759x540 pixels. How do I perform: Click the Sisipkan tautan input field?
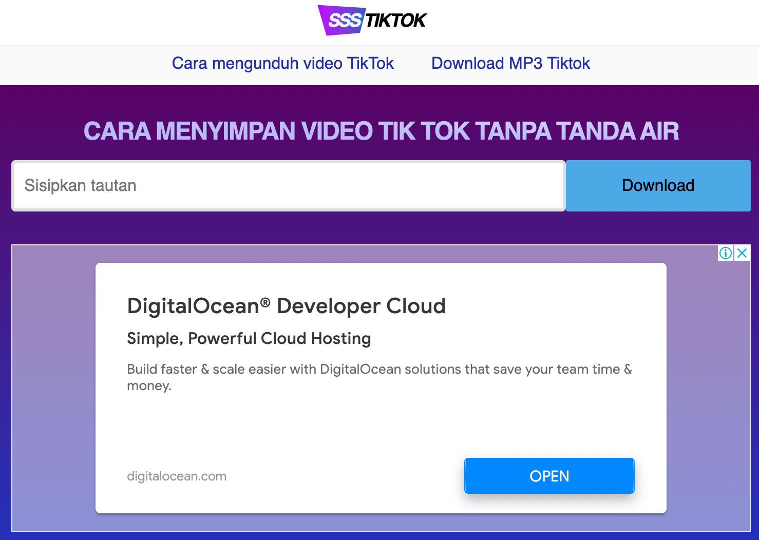289,185
